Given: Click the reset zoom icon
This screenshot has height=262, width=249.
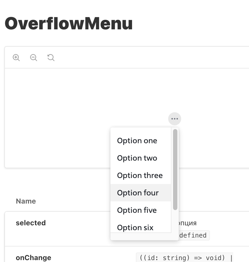Looking at the screenshot, I should (x=51, y=57).
